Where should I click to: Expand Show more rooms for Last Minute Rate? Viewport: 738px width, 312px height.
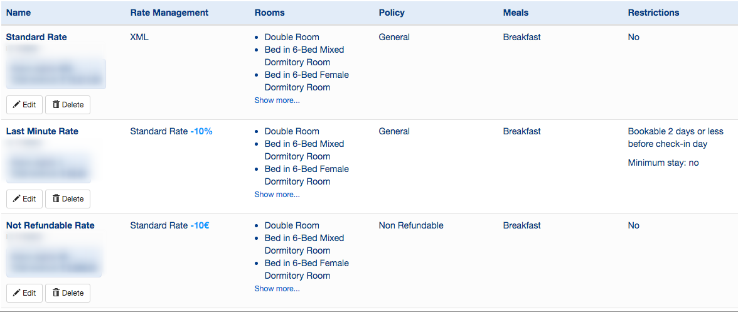coord(277,195)
